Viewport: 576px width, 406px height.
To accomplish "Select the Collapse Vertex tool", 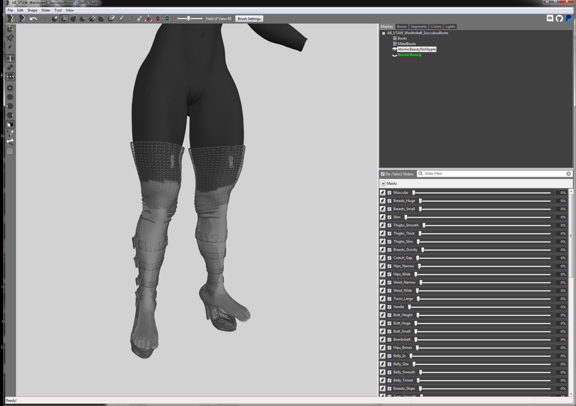I will tap(149, 18).
